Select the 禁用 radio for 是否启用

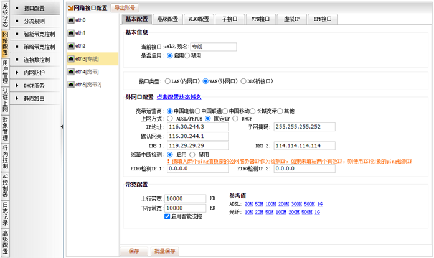187,55
